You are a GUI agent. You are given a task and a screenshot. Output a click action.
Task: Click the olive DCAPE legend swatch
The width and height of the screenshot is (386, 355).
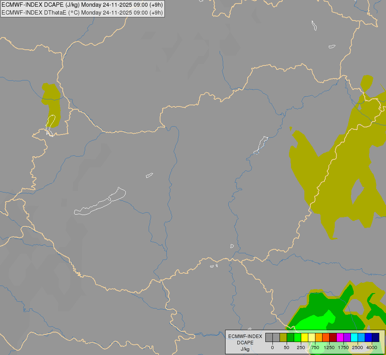coord(283,337)
